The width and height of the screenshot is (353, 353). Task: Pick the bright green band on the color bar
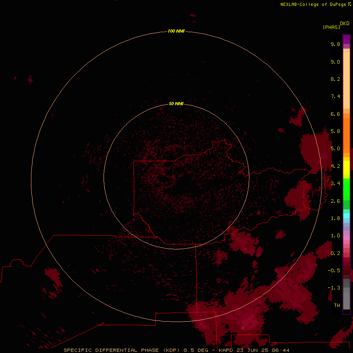pos(346,189)
